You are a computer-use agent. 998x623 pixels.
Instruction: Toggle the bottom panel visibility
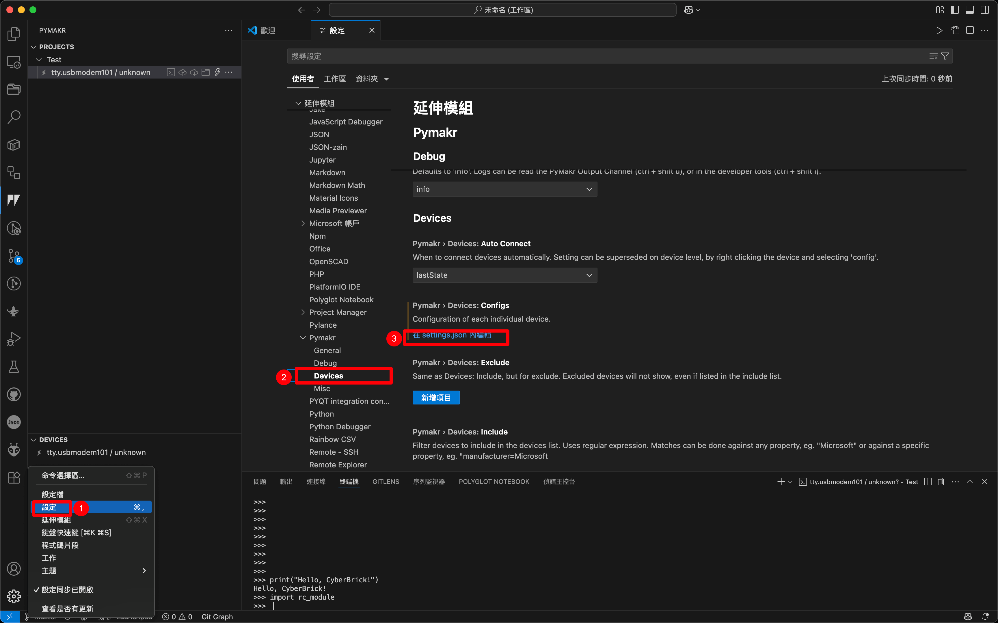click(970, 10)
